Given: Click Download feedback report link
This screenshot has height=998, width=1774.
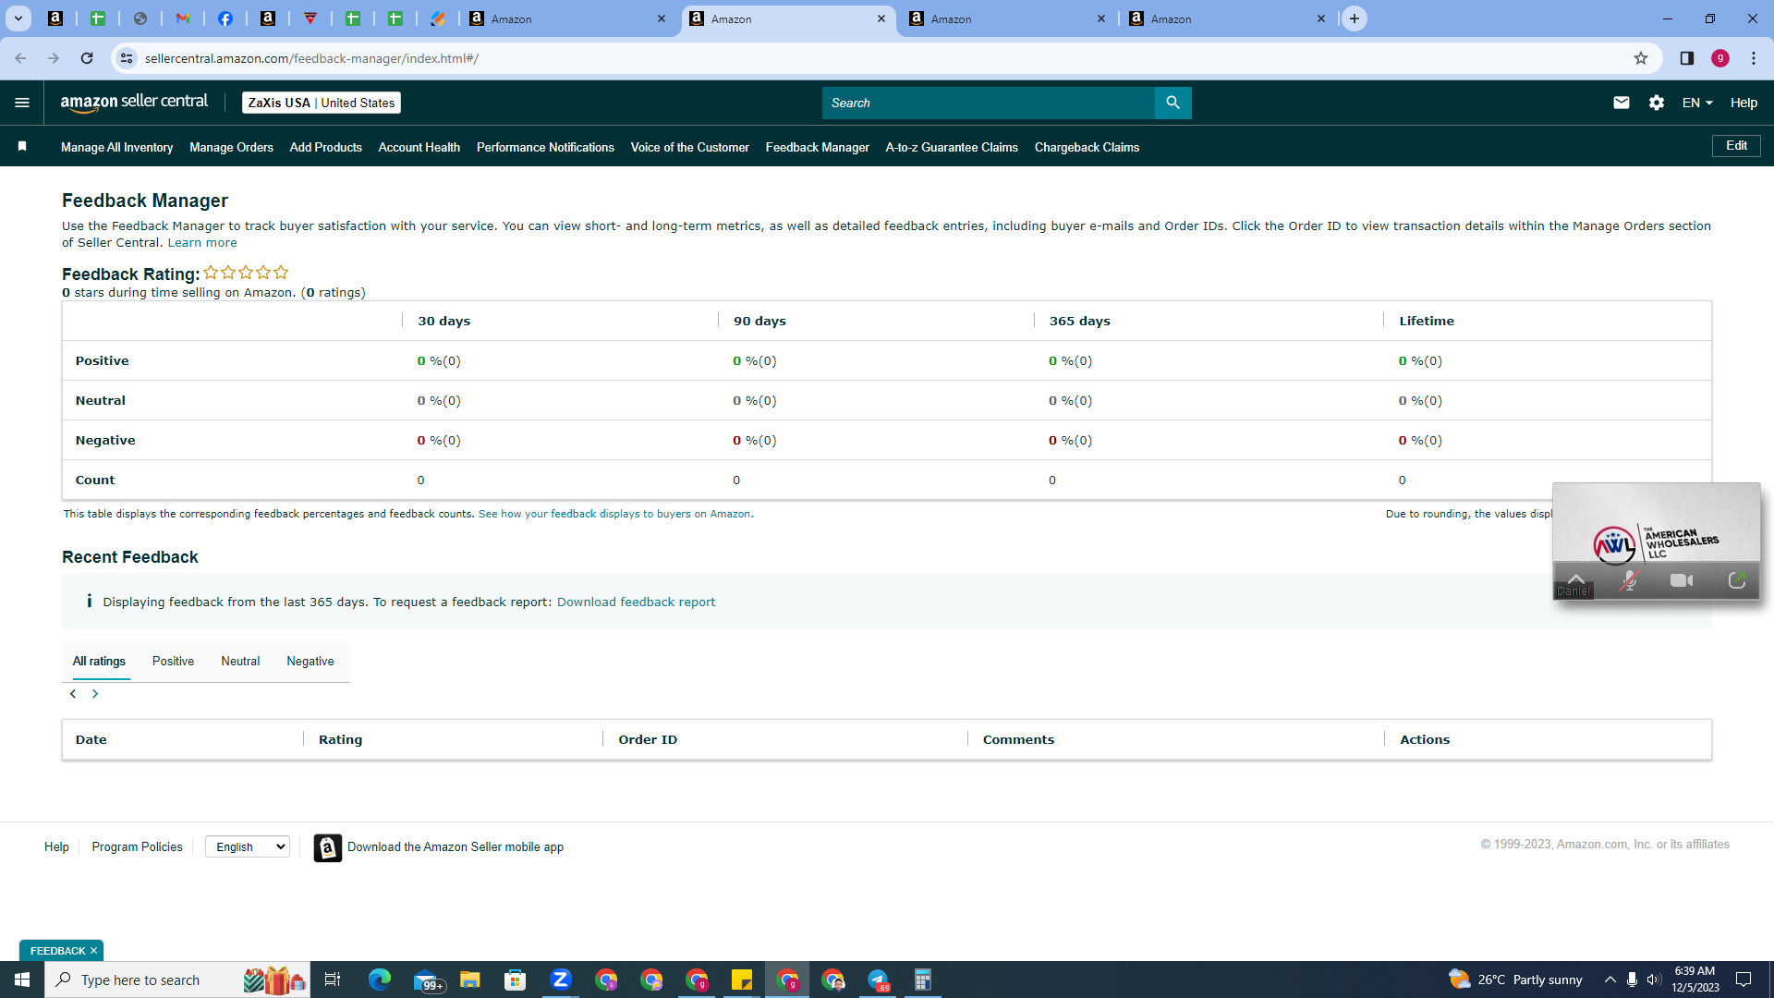Looking at the screenshot, I should point(637,602).
